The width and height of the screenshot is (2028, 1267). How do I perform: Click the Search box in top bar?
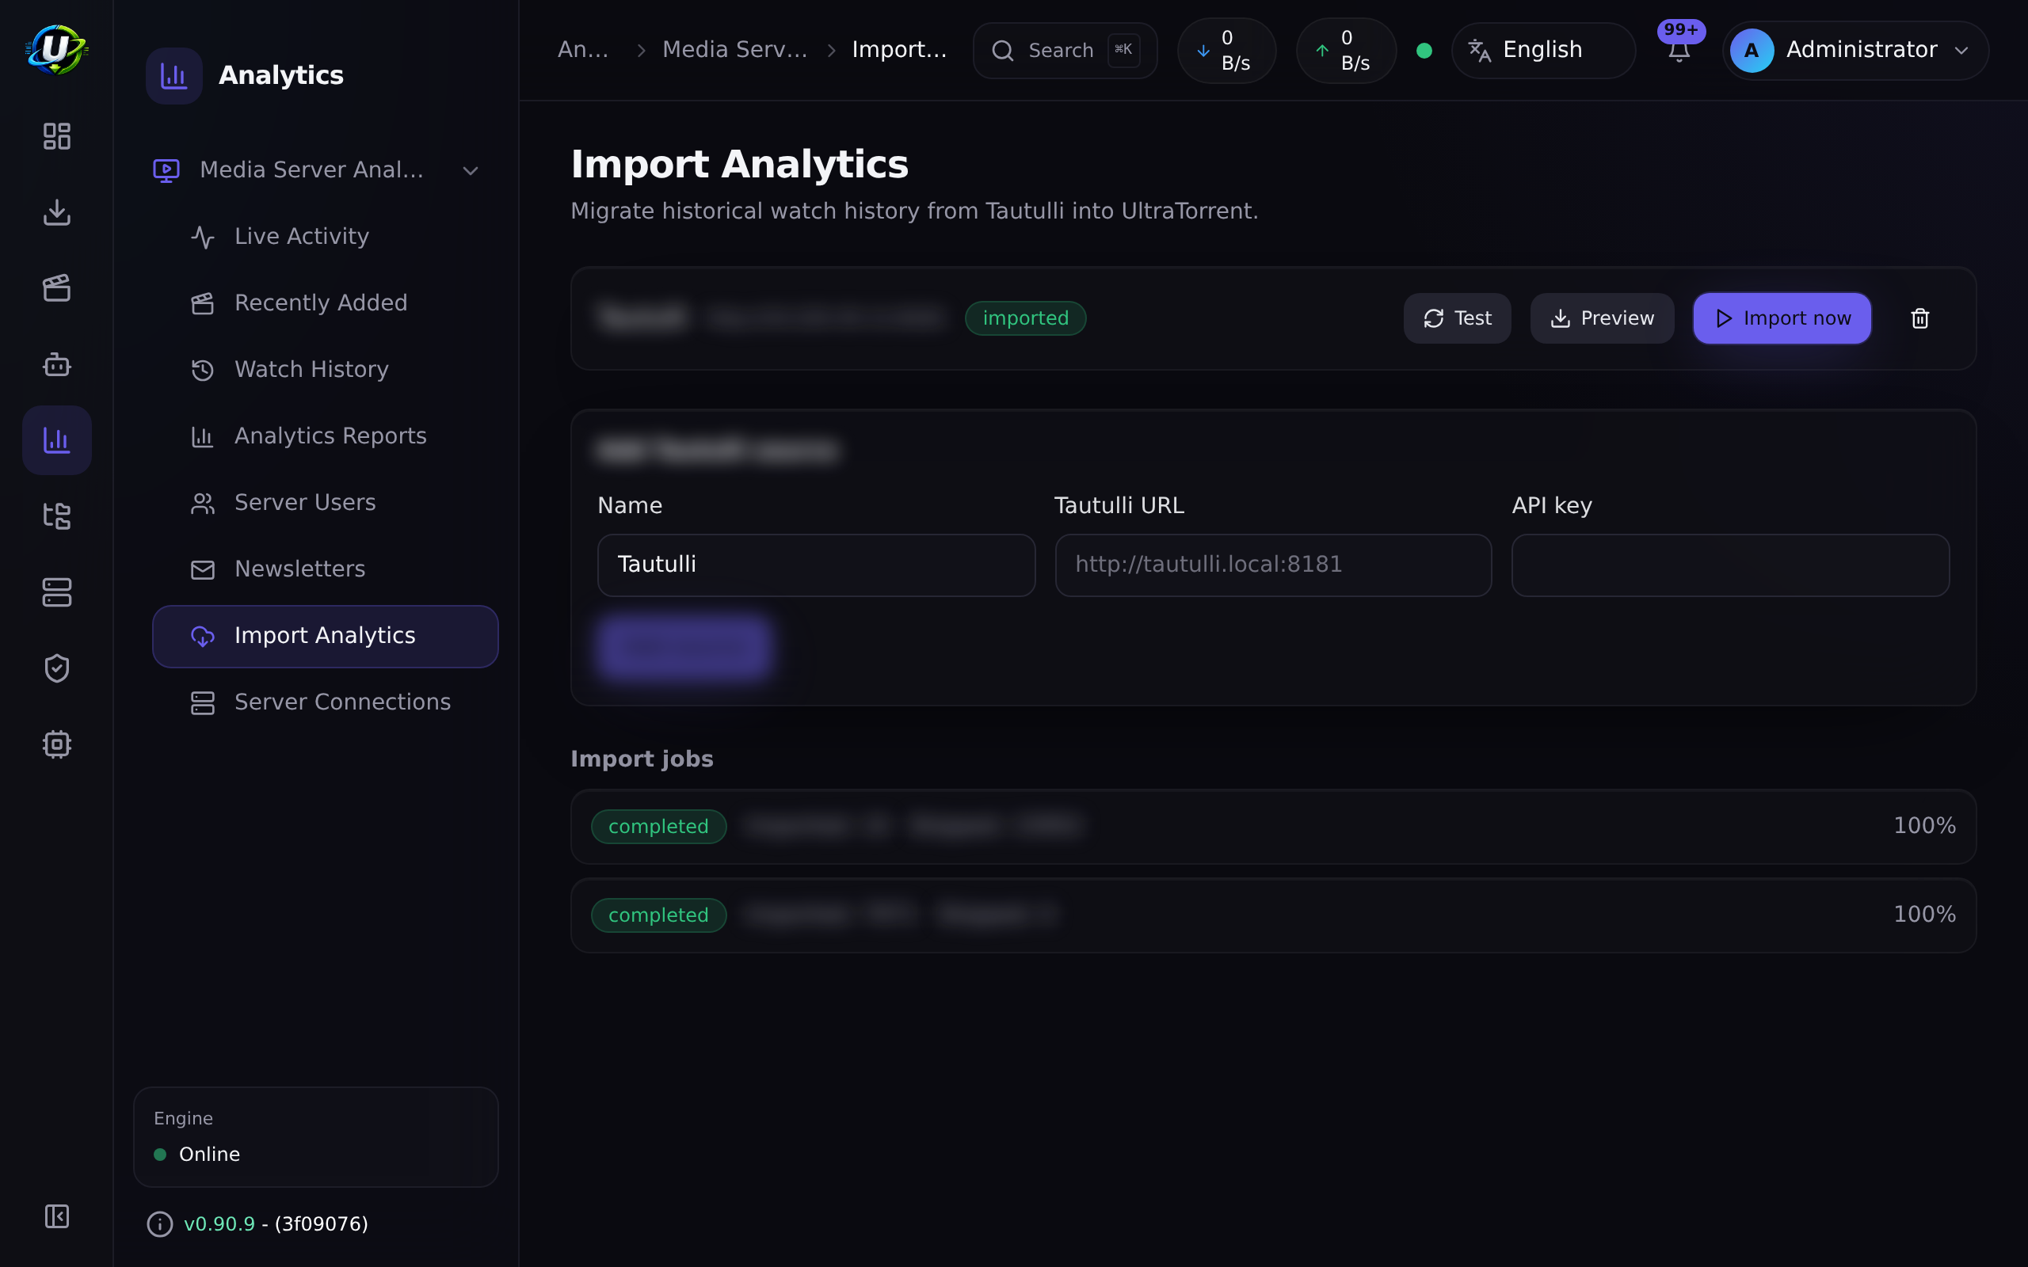click(x=1064, y=50)
